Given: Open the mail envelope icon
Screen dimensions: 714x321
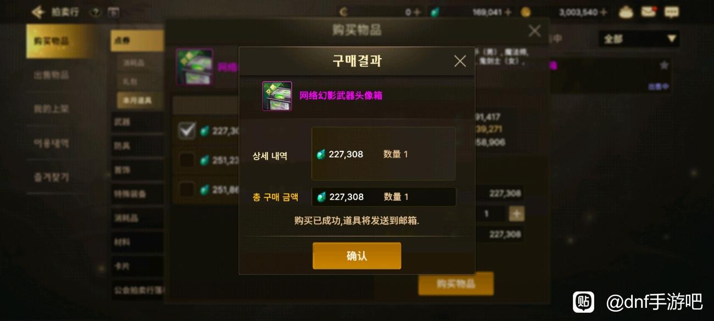Looking at the screenshot, I should [649, 12].
